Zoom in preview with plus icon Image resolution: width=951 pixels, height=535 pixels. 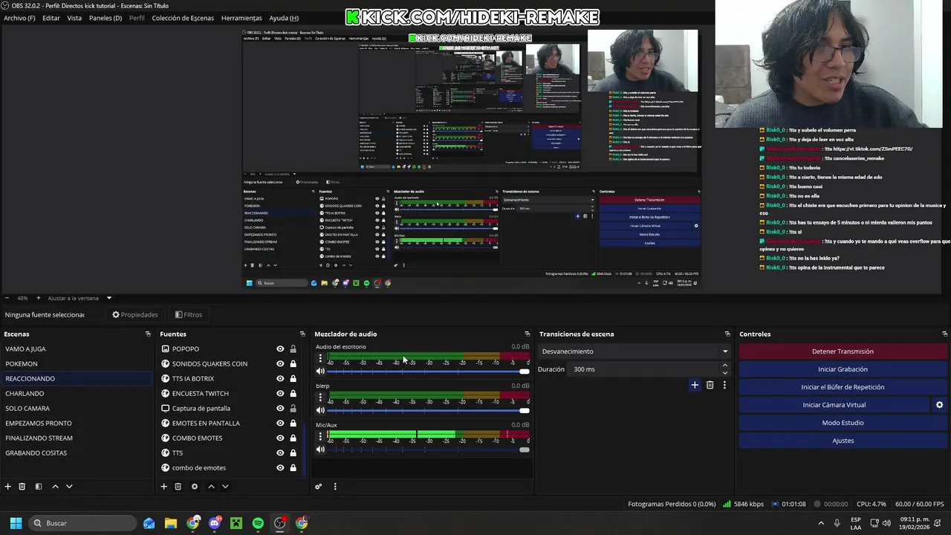pyautogui.click(x=39, y=298)
